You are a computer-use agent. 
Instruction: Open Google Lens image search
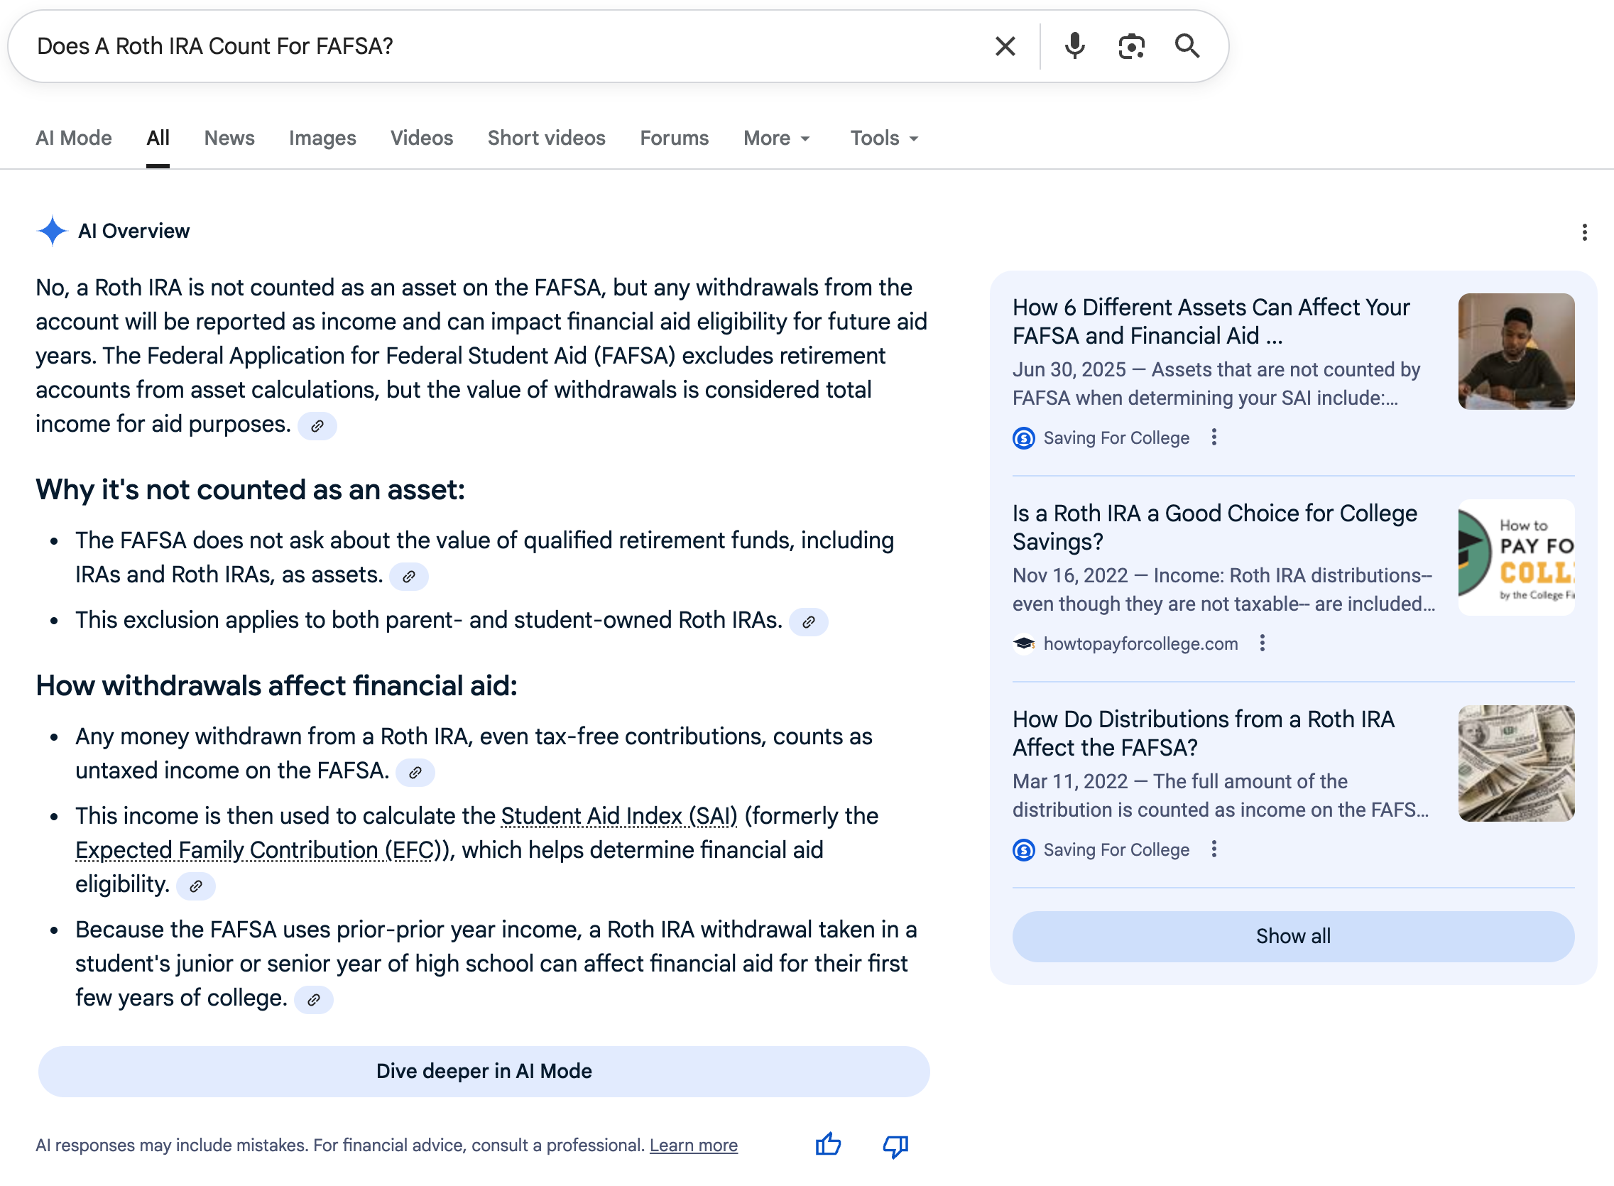click(x=1131, y=46)
